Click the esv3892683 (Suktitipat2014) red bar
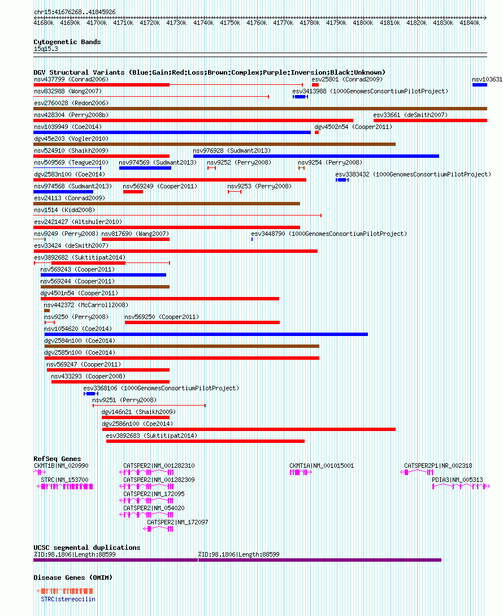The height and width of the screenshot is (616, 503). (205, 441)
